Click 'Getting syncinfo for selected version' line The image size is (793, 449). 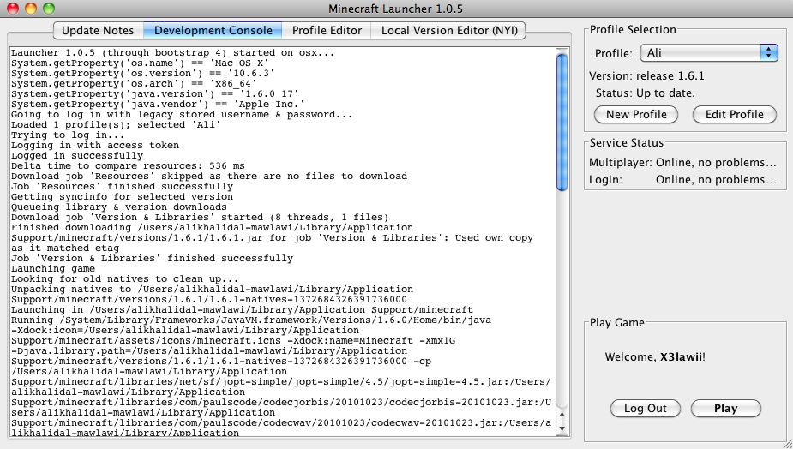[122, 197]
